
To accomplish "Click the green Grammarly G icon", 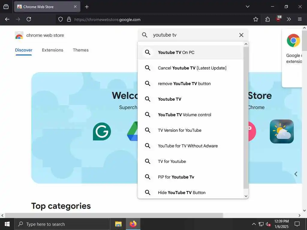I will (102, 131).
